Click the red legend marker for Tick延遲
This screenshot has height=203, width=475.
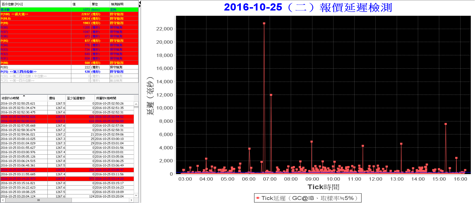[x=258, y=198]
